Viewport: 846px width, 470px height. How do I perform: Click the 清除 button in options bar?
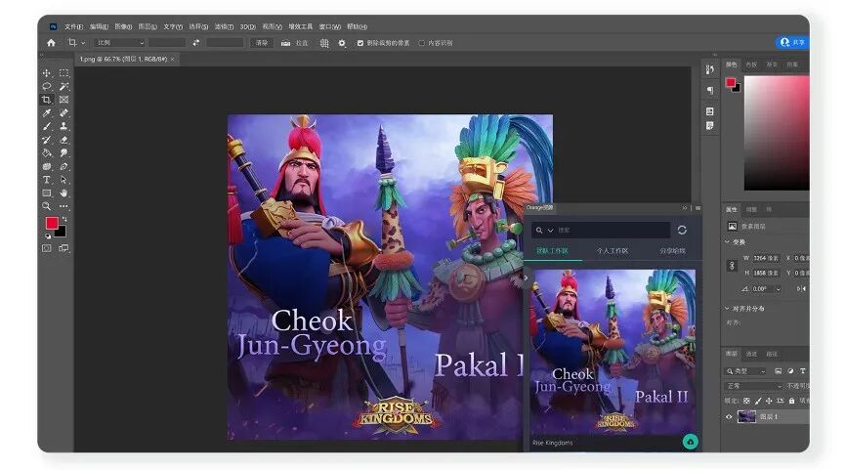(262, 43)
